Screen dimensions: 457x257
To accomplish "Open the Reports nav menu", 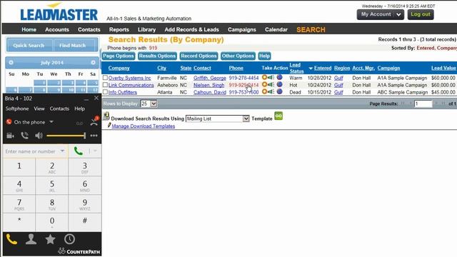I will click(119, 30).
